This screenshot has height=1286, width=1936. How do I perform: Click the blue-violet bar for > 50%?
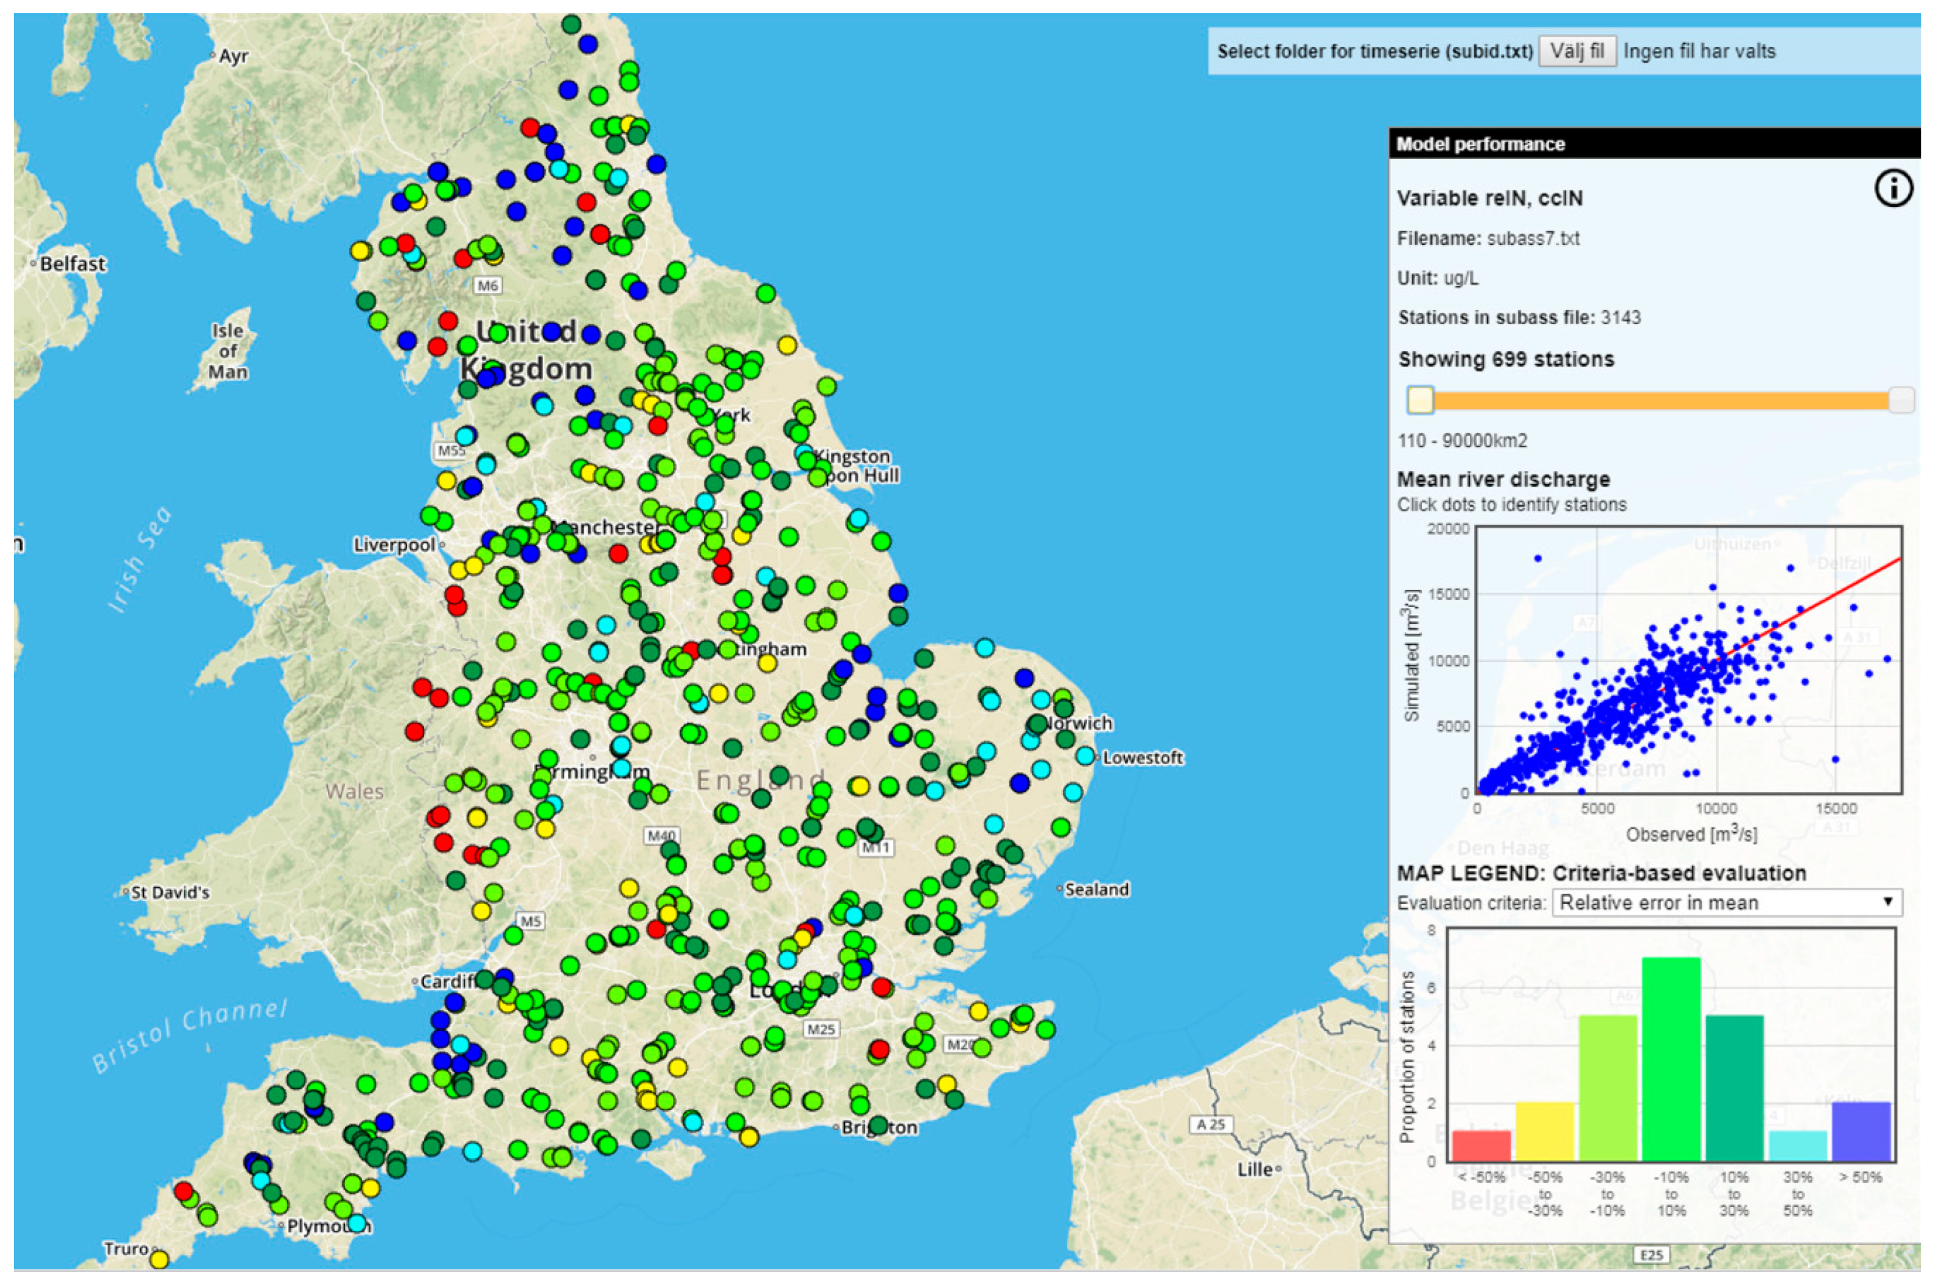point(1861,1131)
